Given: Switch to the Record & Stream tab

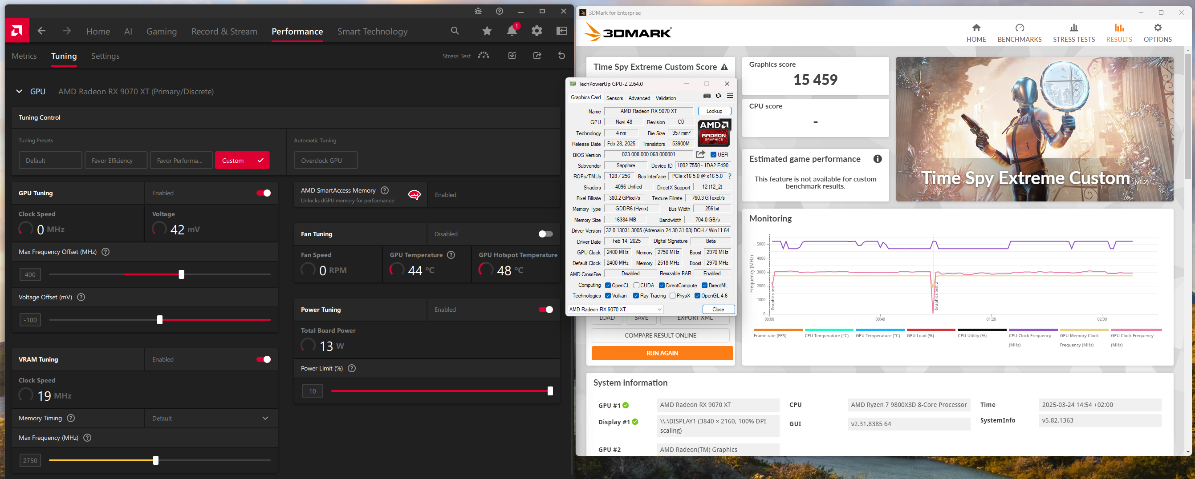Looking at the screenshot, I should pos(224,32).
